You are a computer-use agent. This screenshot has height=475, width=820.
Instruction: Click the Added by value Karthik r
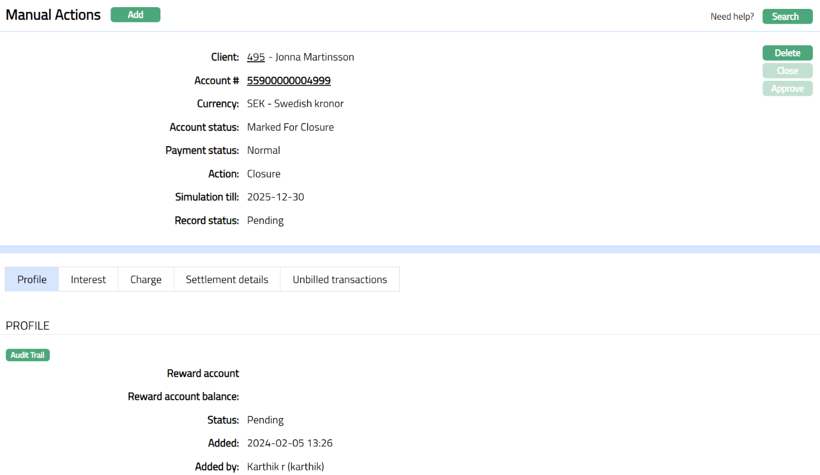pos(285,467)
